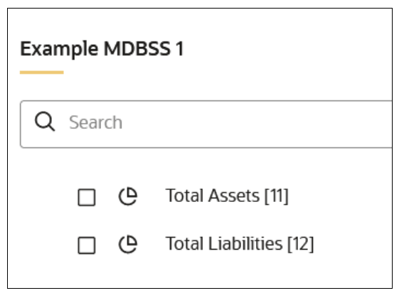Choose the Total Liabilities entry text
This screenshot has height=298, width=404.
click(240, 244)
